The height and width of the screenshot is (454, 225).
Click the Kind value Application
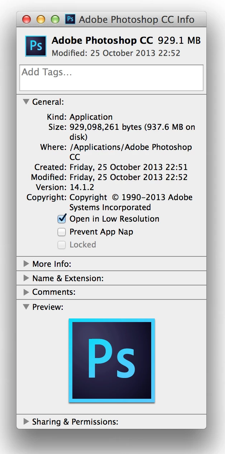click(x=91, y=117)
